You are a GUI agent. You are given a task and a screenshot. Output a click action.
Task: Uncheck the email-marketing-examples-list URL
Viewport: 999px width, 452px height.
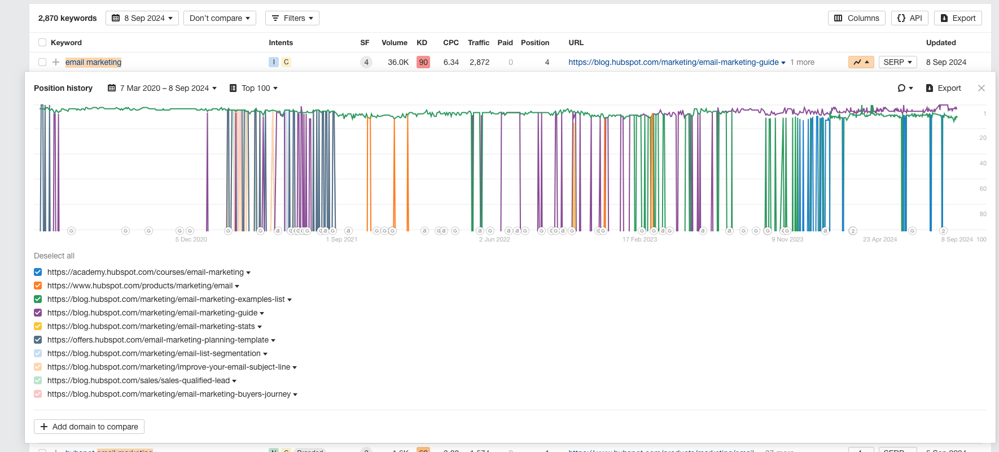pos(38,299)
